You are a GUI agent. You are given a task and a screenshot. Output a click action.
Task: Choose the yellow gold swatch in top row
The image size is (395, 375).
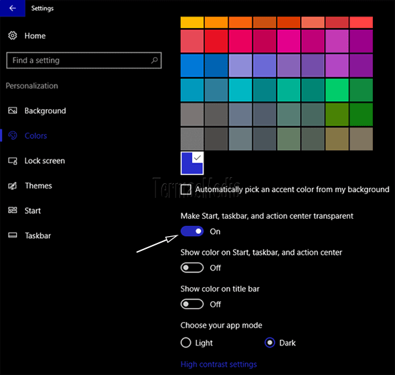pyautogui.click(x=192, y=22)
